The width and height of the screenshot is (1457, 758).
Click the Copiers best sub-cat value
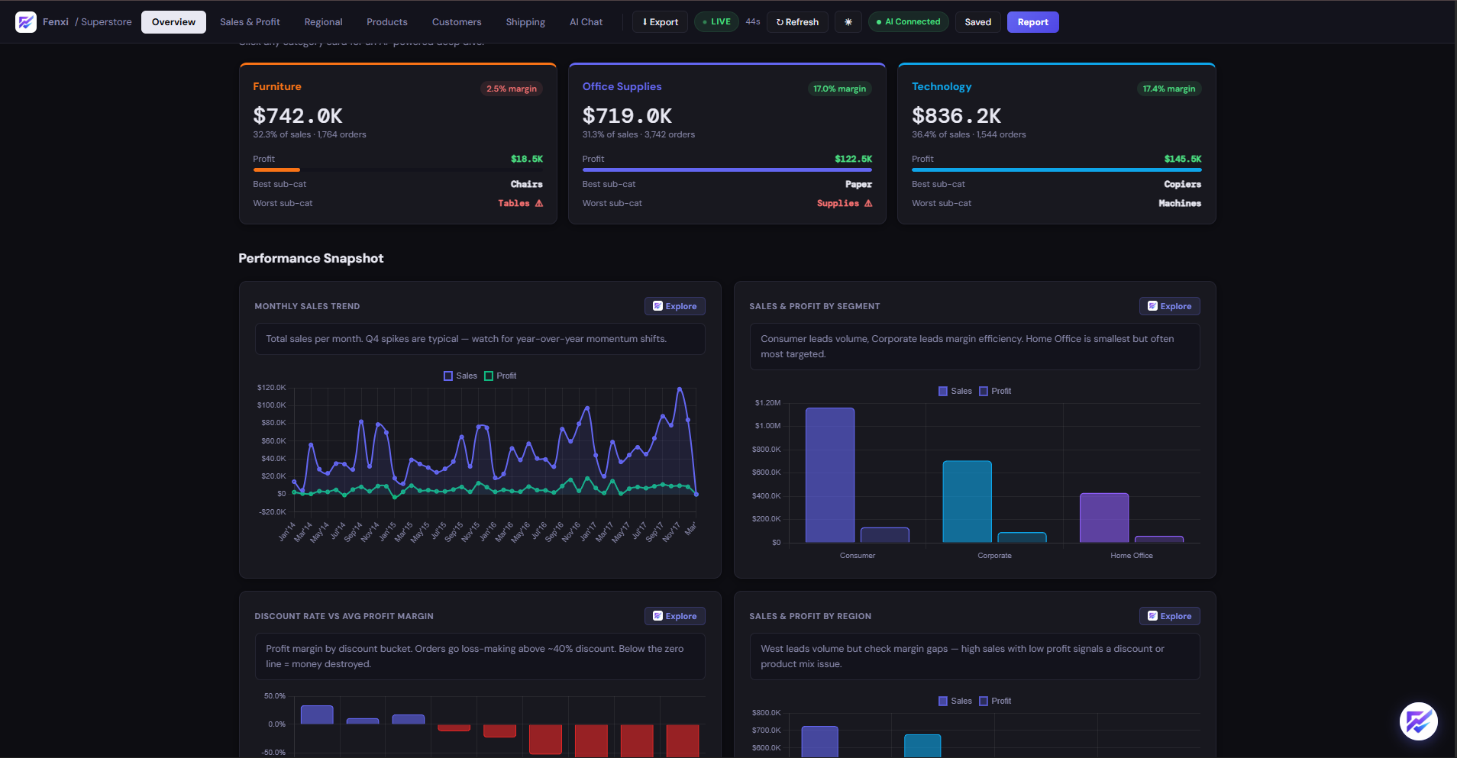coord(1183,184)
